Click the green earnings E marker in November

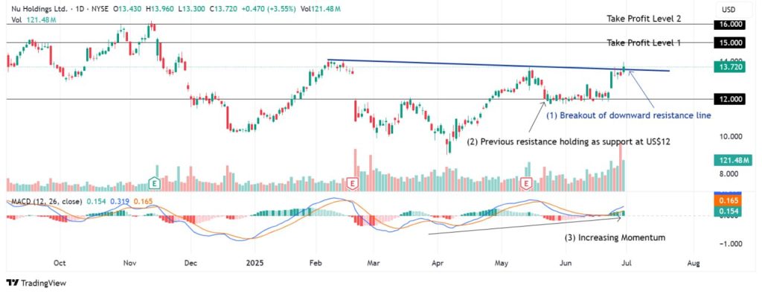pyautogui.click(x=155, y=183)
